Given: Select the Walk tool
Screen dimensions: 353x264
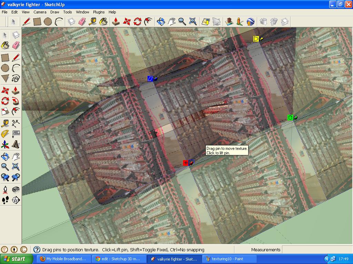Looking at the screenshot, I should [5, 200].
